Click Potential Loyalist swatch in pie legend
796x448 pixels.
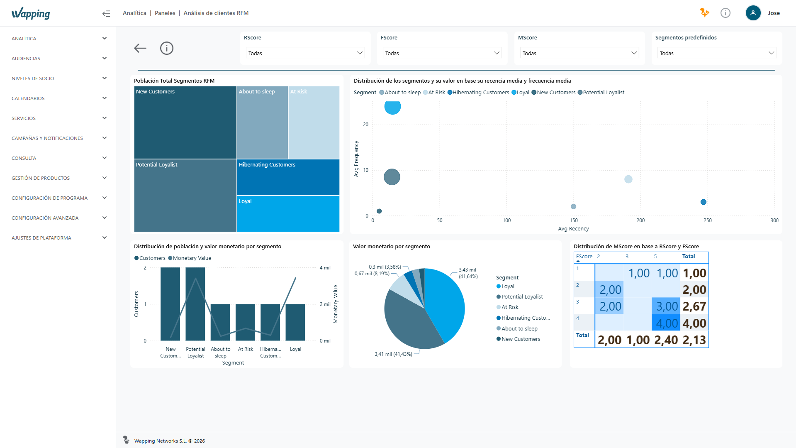coord(499,297)
